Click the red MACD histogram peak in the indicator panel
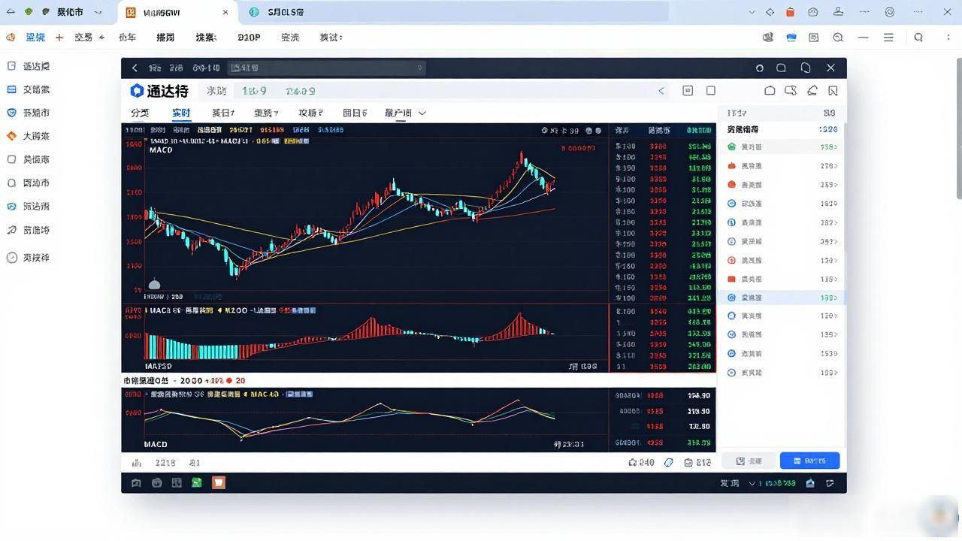 [x=519, y=324]
